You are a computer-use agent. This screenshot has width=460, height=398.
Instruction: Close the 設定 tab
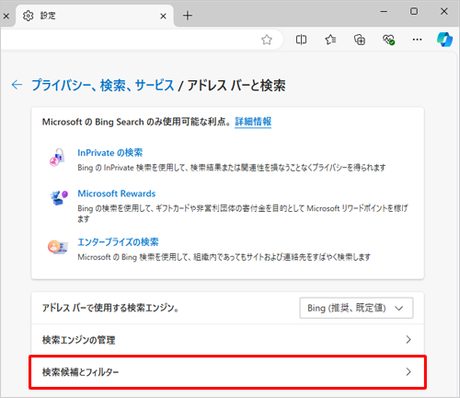pos(163,16)
